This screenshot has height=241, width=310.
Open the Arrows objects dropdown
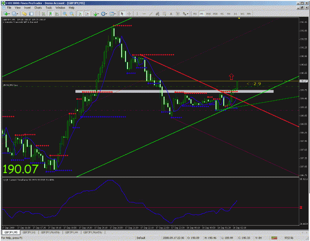pos(185,14)
